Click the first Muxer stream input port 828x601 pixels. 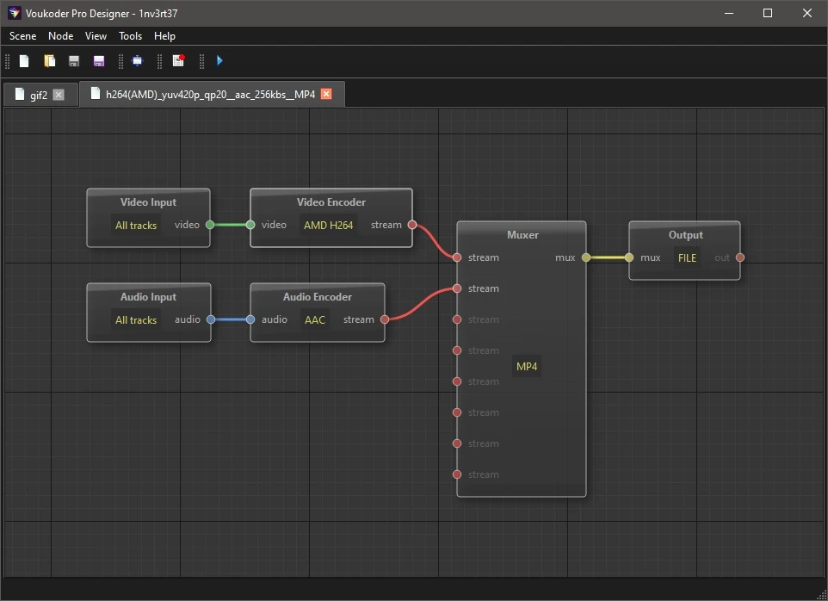click(457, 257)
